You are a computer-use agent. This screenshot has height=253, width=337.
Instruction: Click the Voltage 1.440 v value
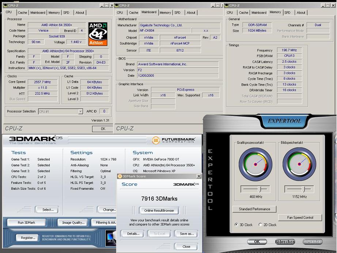tap(76, 42)
